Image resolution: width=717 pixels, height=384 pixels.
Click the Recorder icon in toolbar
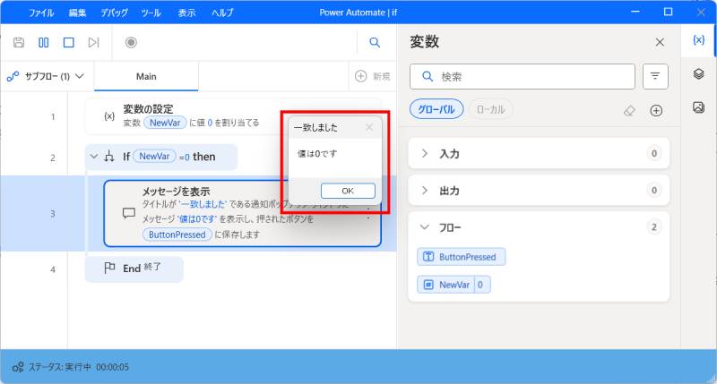pyautogui.click(x=131, y=42)
